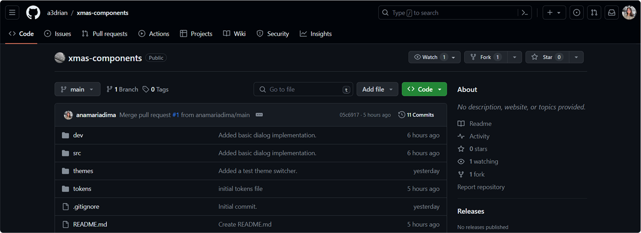Expand the commit message ellipsis
Viewport: 641px width, 233px height.
pos(259,115)
